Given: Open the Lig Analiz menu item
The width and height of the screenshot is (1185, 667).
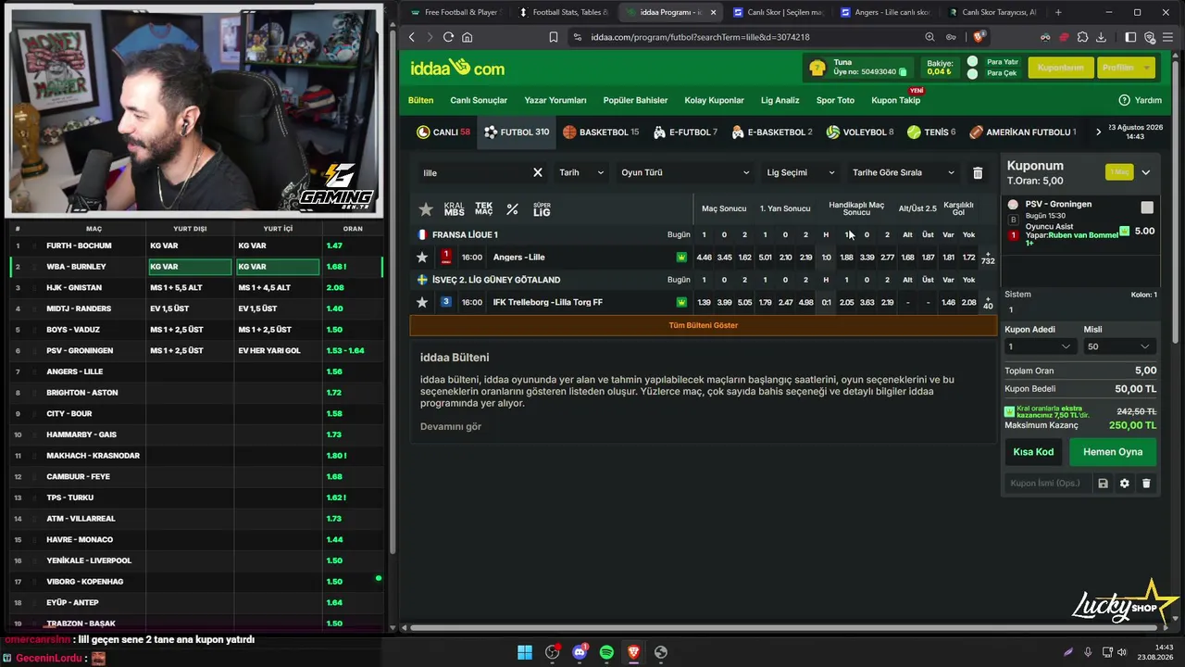Looking at the screenshot, I should (780, 100).
